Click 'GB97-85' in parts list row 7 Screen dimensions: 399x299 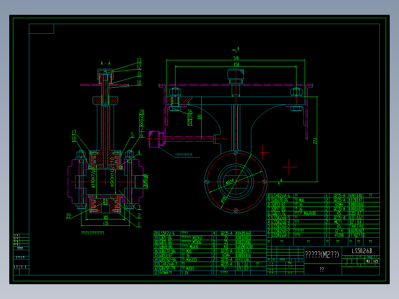point(279,209)
